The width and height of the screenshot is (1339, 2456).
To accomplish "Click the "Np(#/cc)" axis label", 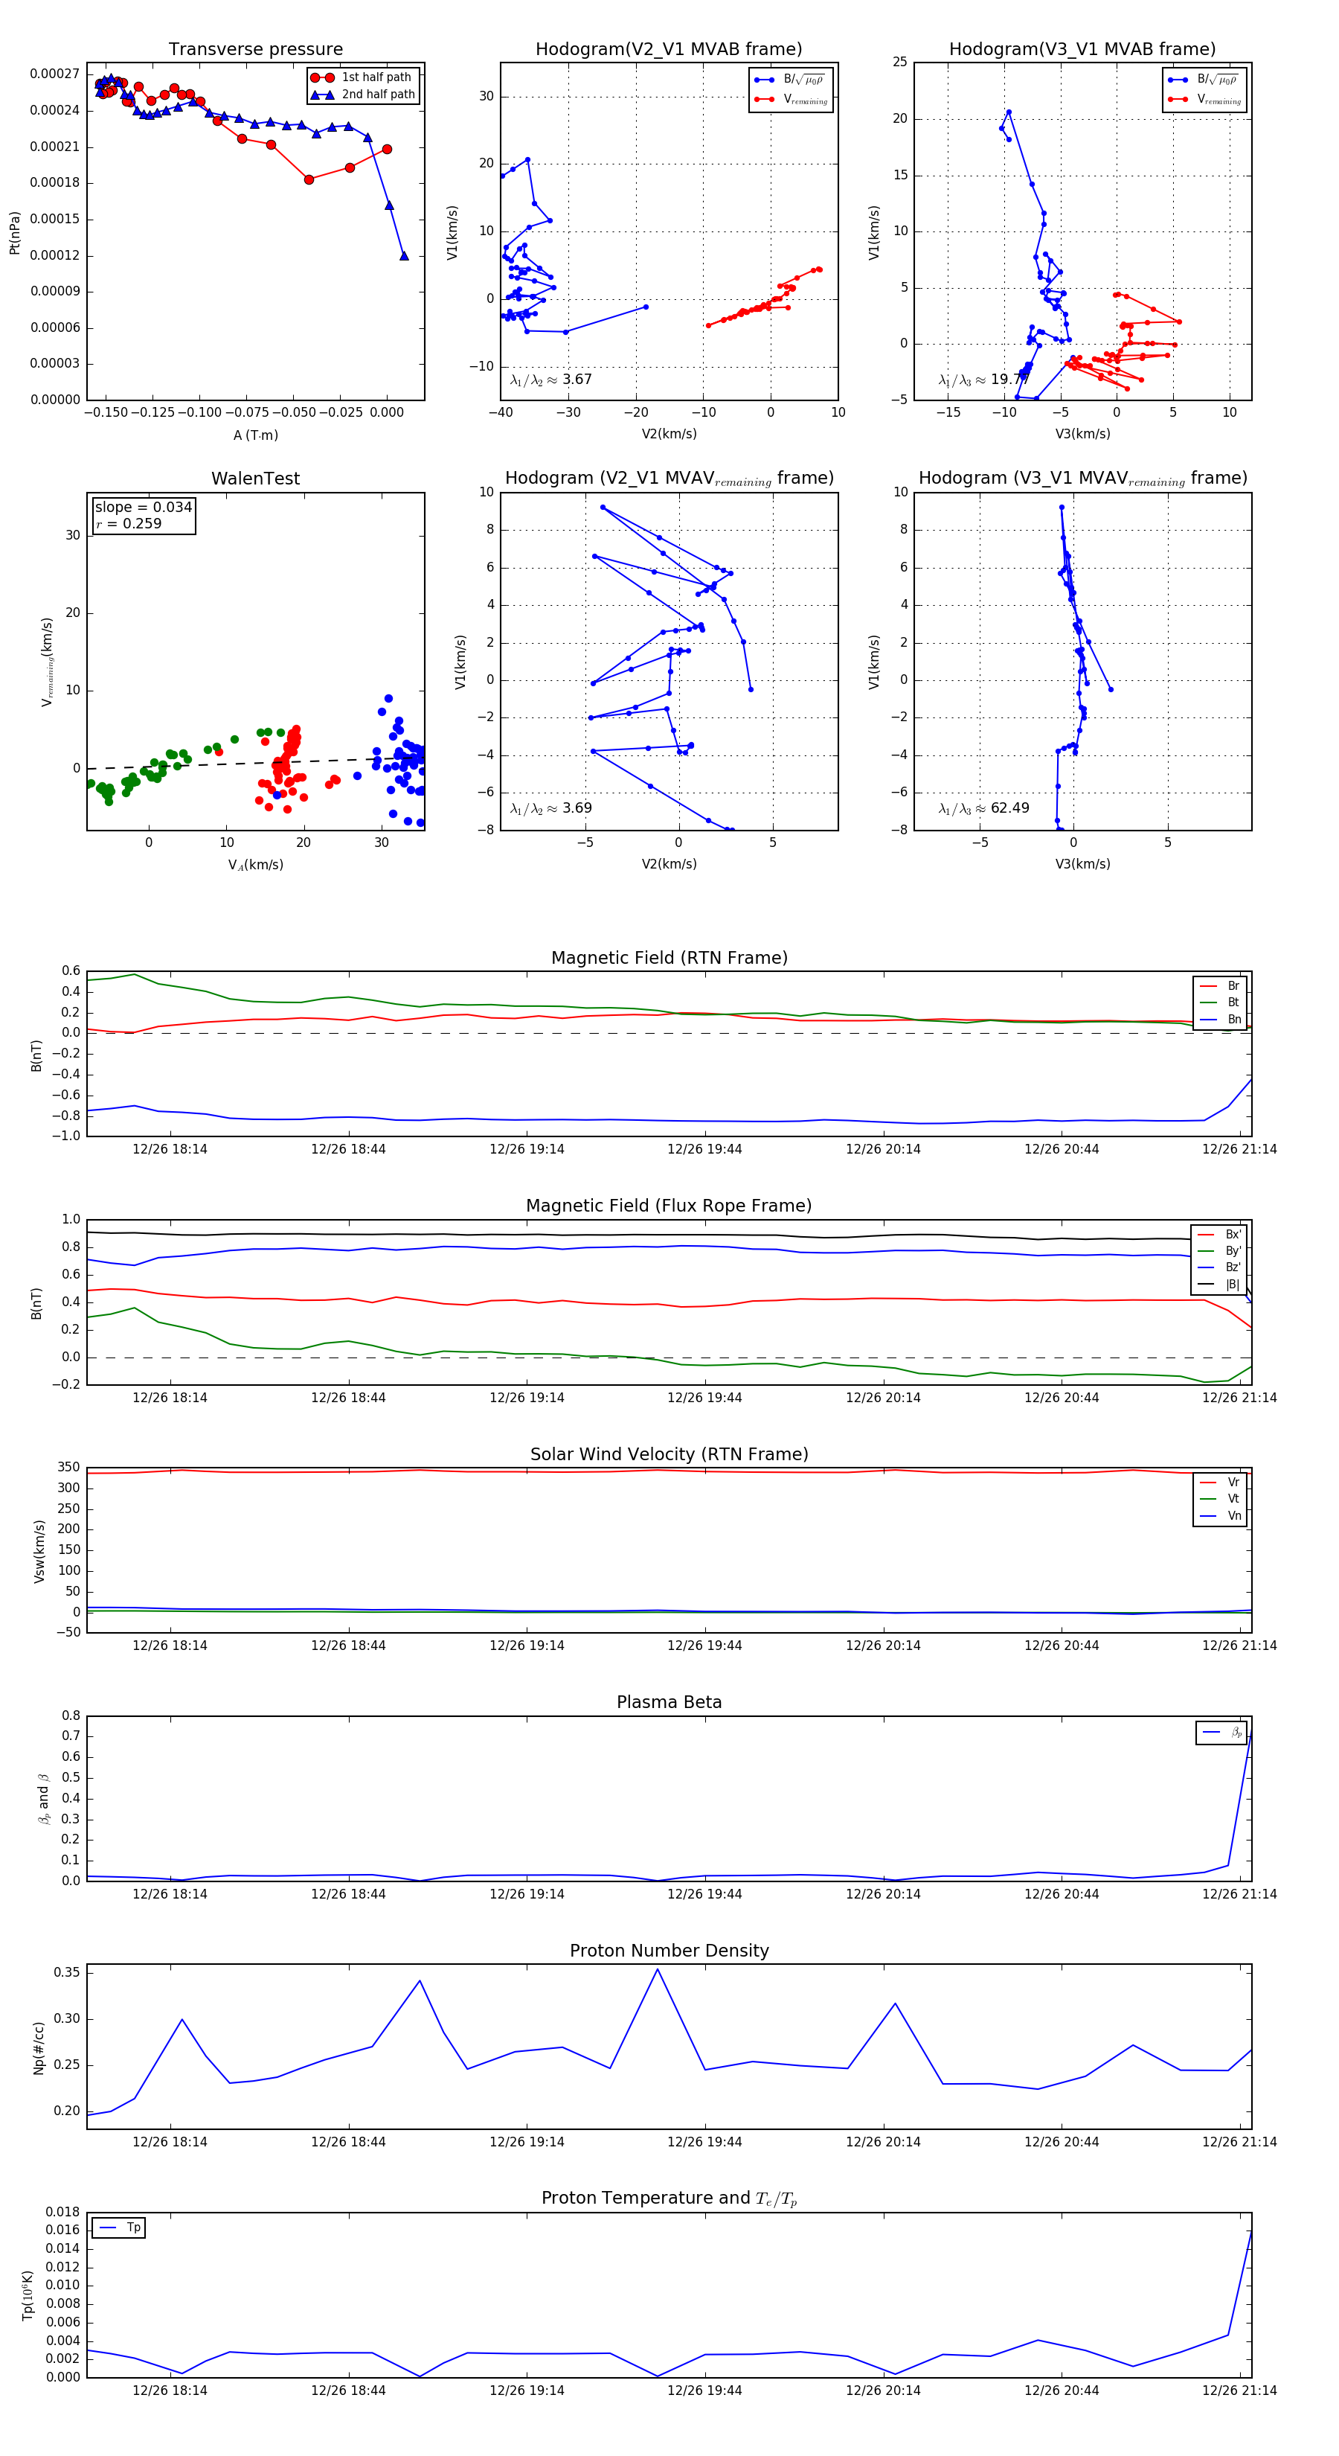I will (39, 2048).
